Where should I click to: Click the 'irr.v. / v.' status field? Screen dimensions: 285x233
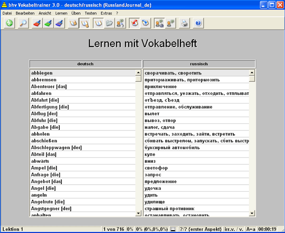234,229
